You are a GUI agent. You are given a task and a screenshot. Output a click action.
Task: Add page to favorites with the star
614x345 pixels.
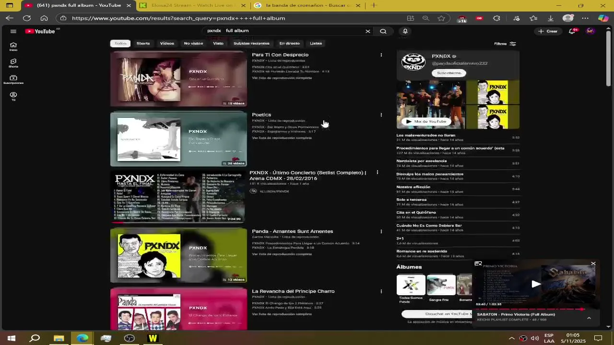tap(441, 18)
